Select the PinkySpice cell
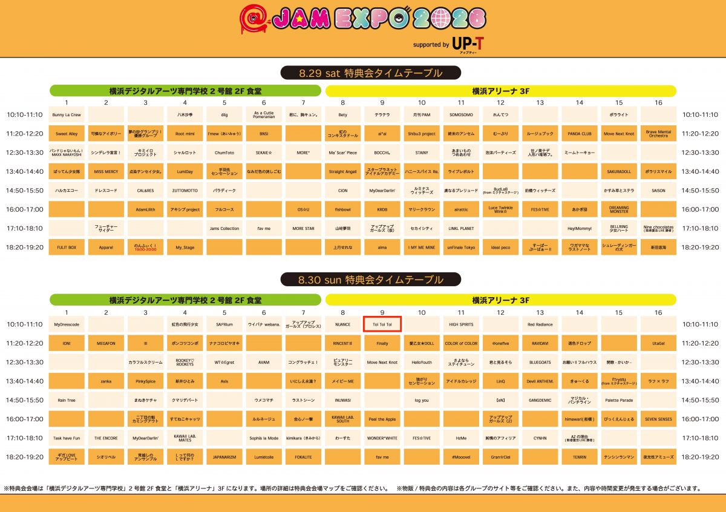Screen dimensions: 726x512 145,381
